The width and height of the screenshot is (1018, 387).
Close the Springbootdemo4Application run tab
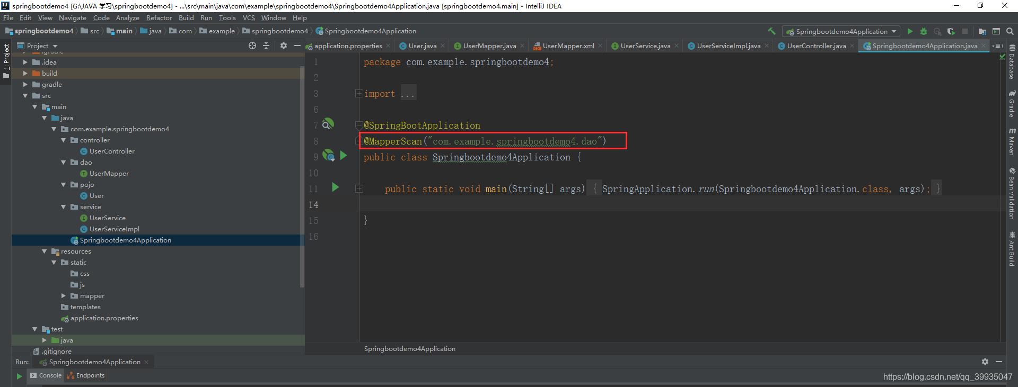click(146, 362)
